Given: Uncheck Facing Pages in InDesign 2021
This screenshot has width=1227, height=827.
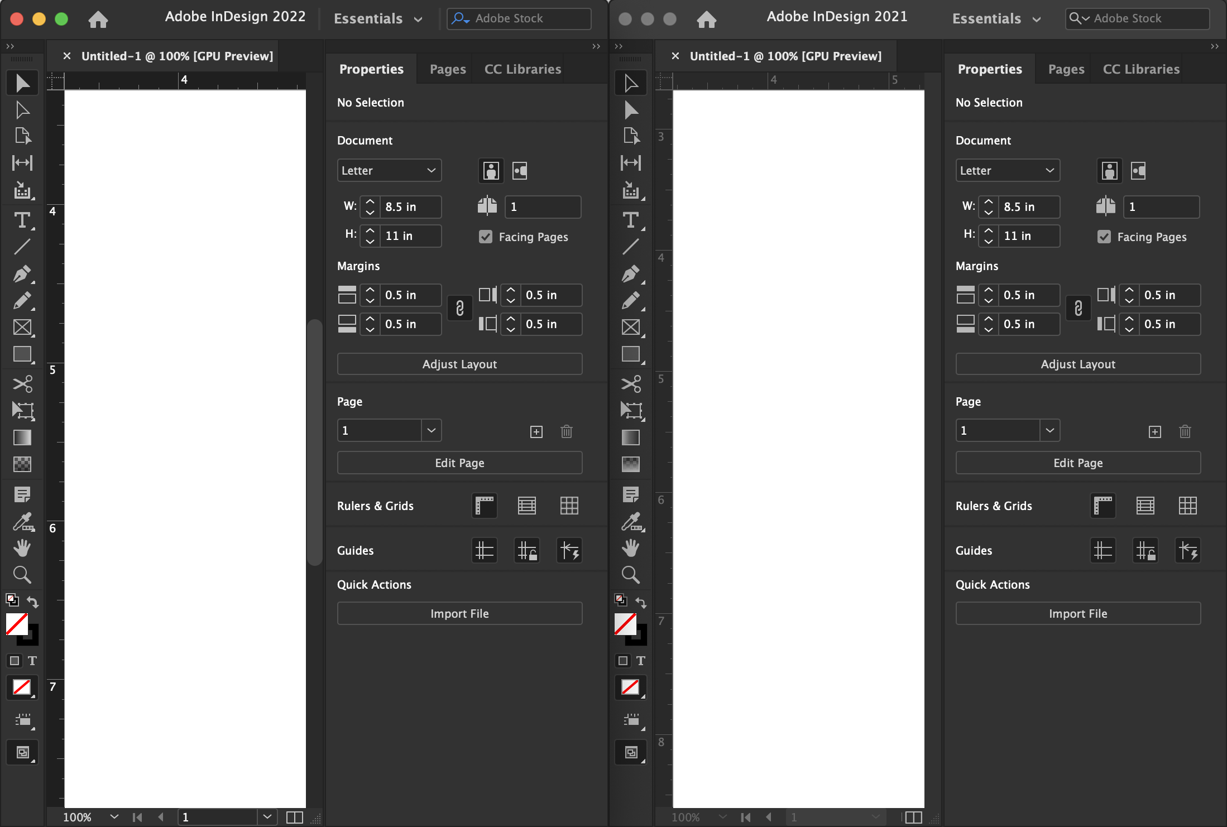Looking at the screenshot, I should click(1104, 237).
